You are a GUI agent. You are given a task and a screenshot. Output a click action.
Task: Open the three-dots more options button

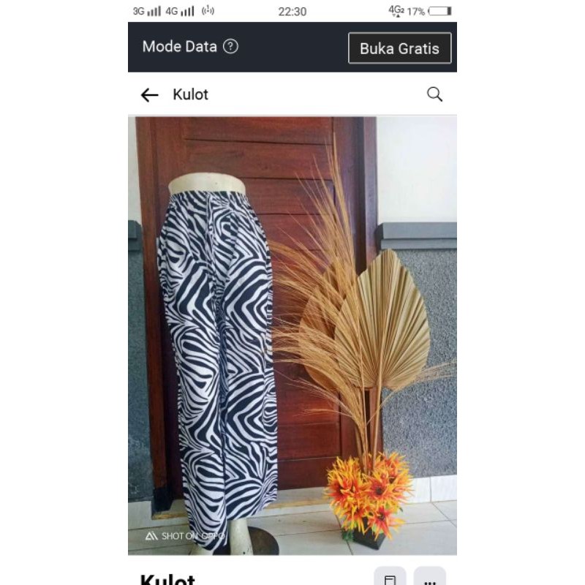click(x=430, y=577)
